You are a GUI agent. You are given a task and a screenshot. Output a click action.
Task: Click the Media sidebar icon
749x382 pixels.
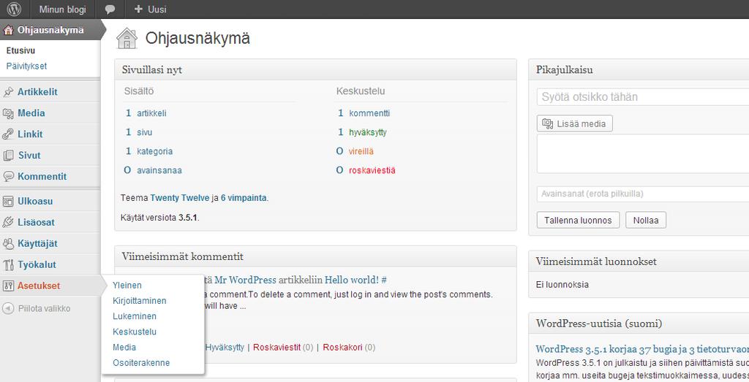(8, 113)
